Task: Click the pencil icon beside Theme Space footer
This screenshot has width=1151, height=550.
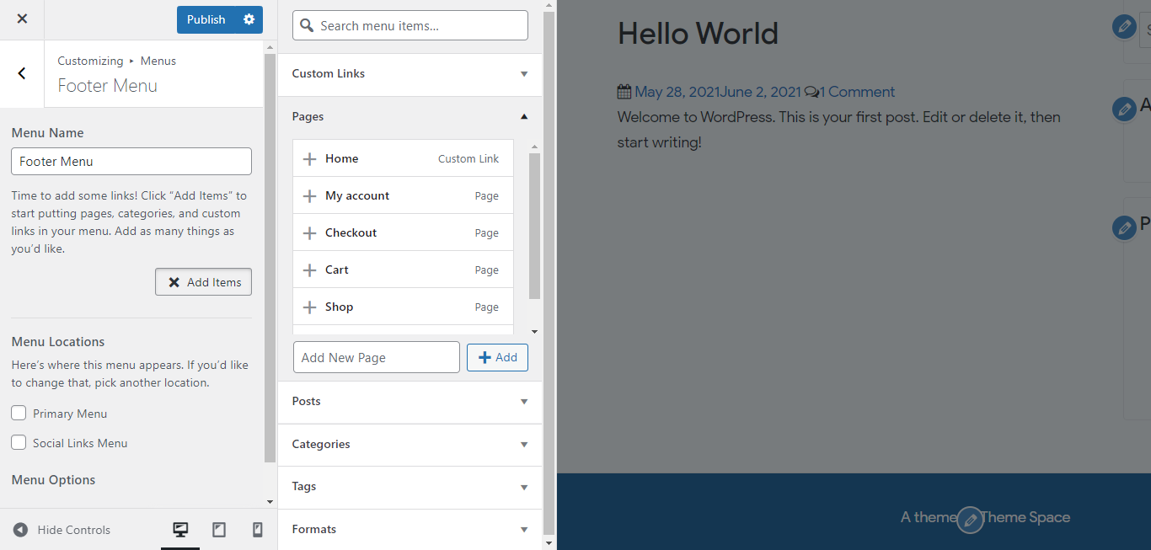Action: (970, 519)
